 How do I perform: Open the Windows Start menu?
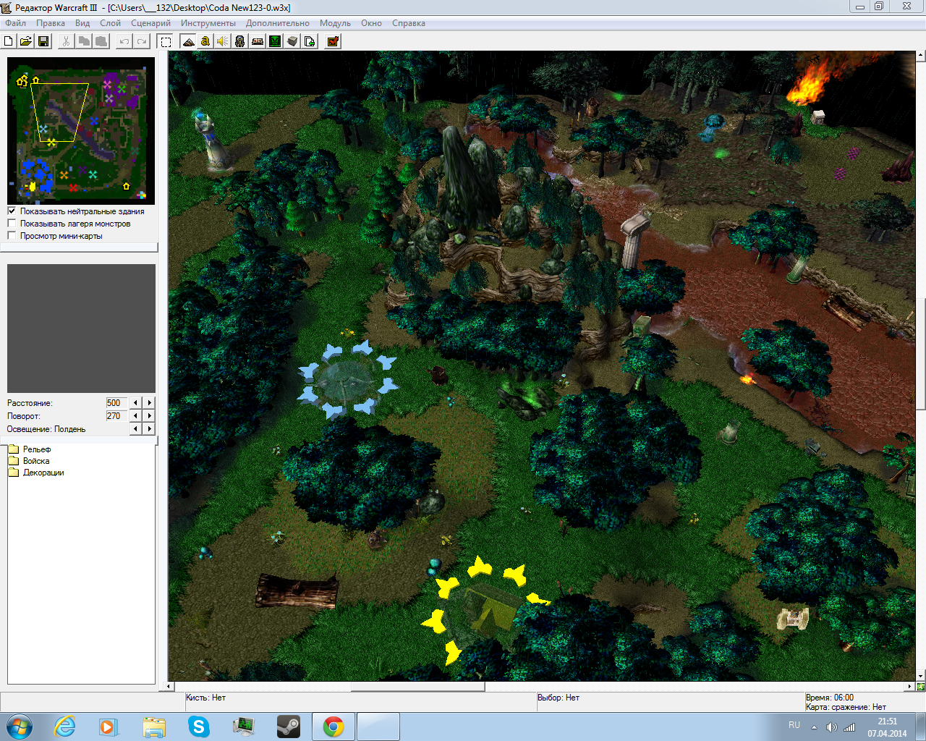(20, 727)
